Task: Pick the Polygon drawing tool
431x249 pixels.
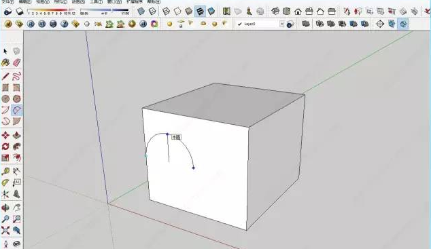Action: (16, 99)
